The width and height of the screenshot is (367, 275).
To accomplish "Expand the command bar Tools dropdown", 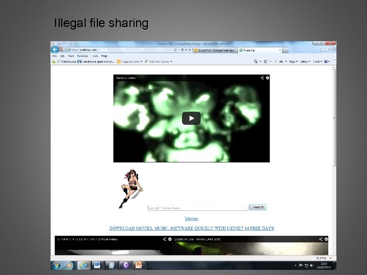I will click(318, 62).
